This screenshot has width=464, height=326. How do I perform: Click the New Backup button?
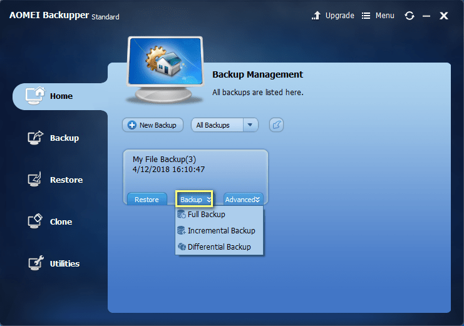[153, 125]
